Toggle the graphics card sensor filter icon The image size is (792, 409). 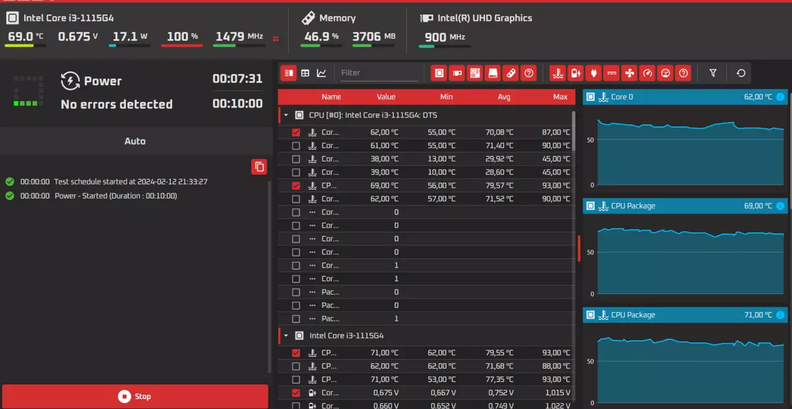pos(457,73)
